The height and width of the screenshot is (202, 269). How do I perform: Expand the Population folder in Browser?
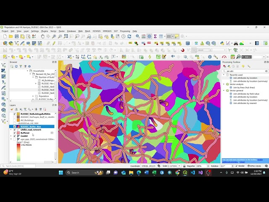33,96
